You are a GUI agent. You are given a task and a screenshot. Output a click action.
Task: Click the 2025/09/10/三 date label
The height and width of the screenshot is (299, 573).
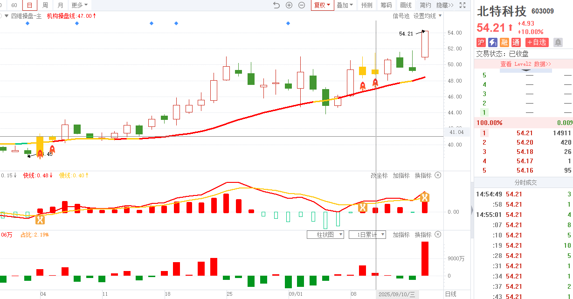398,294
